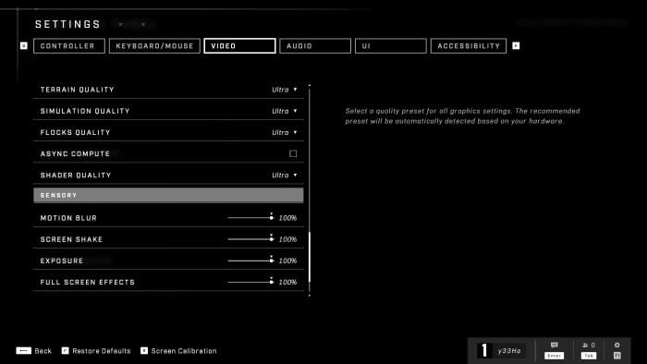Toggle the Async Compute checkbox
The width and height of the screenshot is (647, 364).
pyautogui.click(x=293, y=153)
